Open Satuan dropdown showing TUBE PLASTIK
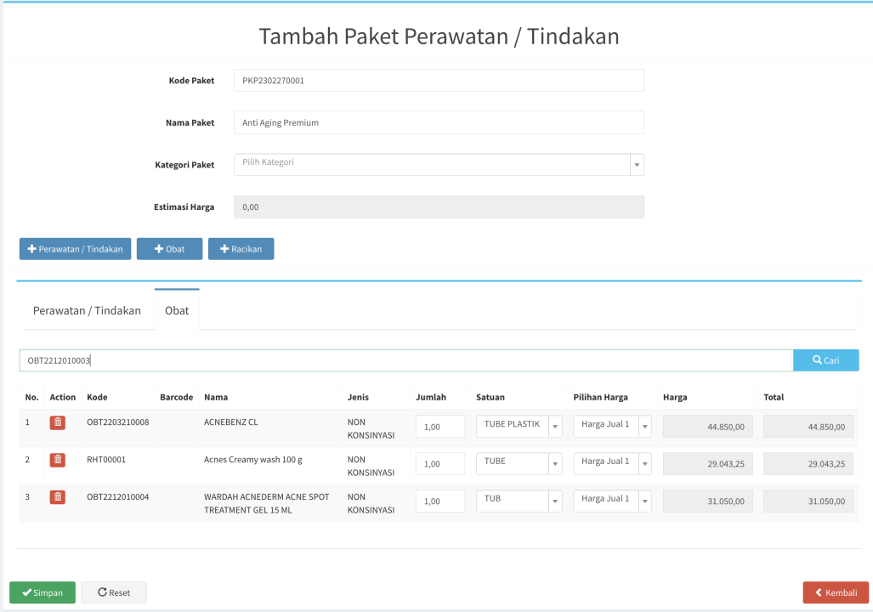This screenshot has height=612, width=873. point(519,426)
